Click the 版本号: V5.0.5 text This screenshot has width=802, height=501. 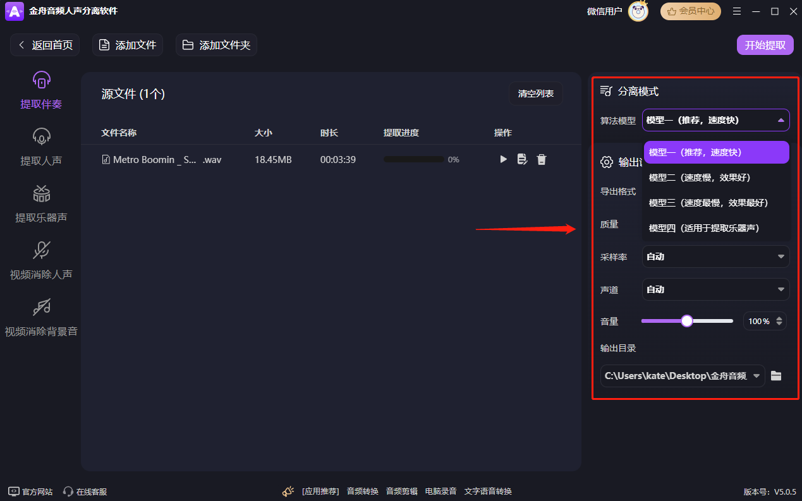[770, 492]
